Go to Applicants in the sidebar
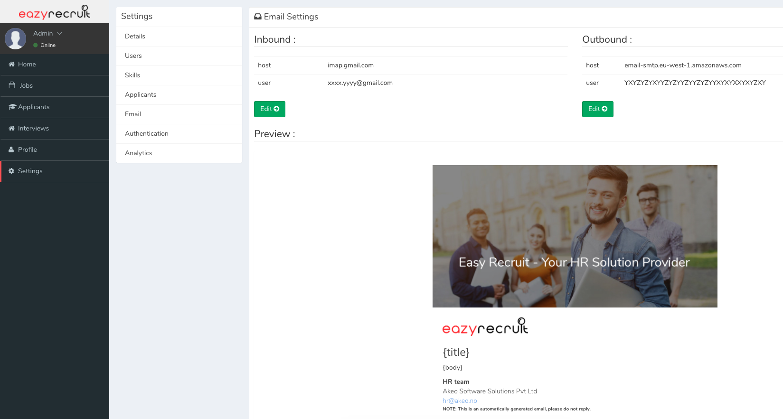Image resolution: width=783 pixels, height=419 pixels. pyautogui.click(x=55, y=107)
